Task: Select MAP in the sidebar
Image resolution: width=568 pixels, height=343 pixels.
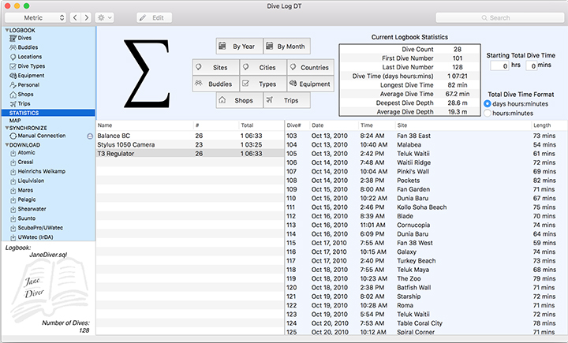Action: [16, 121]
